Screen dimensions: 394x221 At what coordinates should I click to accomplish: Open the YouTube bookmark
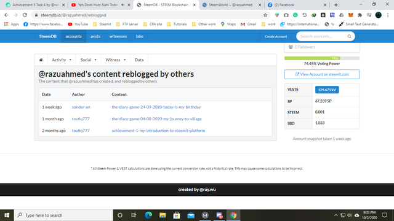78,24
